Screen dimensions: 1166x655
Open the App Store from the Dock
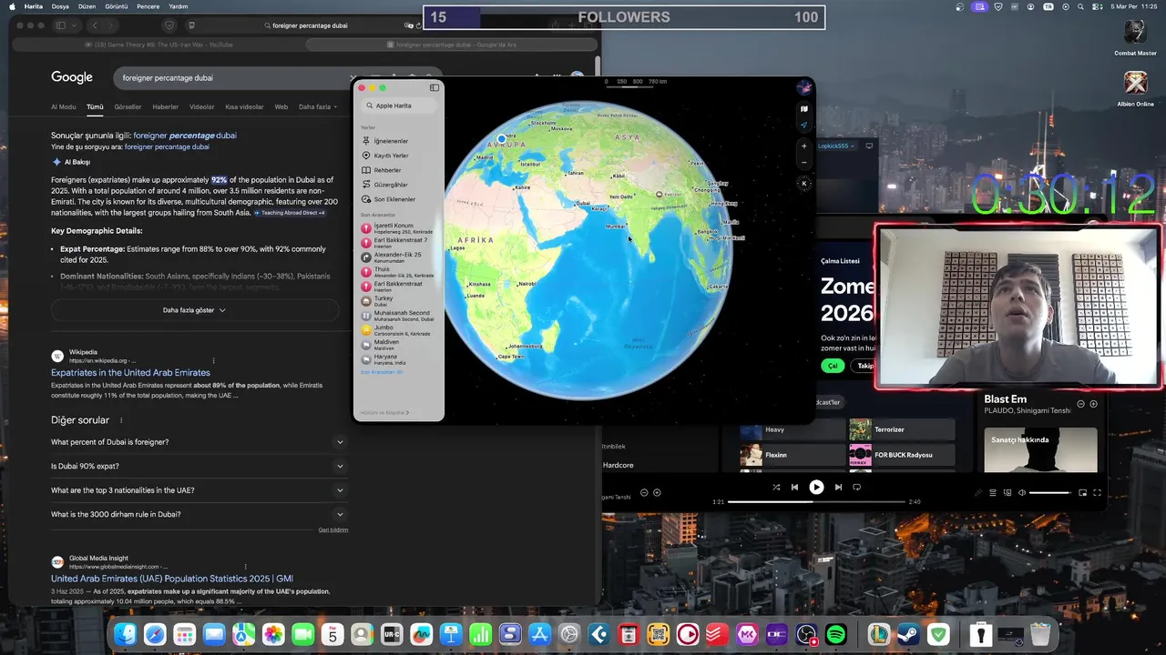point(539,634)
